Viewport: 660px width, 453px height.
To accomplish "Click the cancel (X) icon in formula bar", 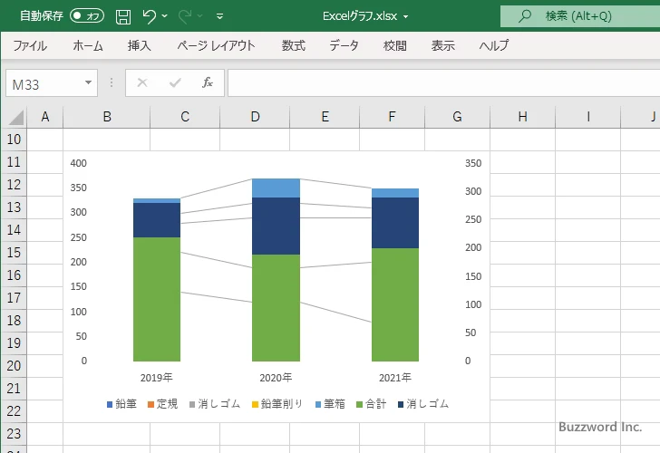I will tap(142, 82).
